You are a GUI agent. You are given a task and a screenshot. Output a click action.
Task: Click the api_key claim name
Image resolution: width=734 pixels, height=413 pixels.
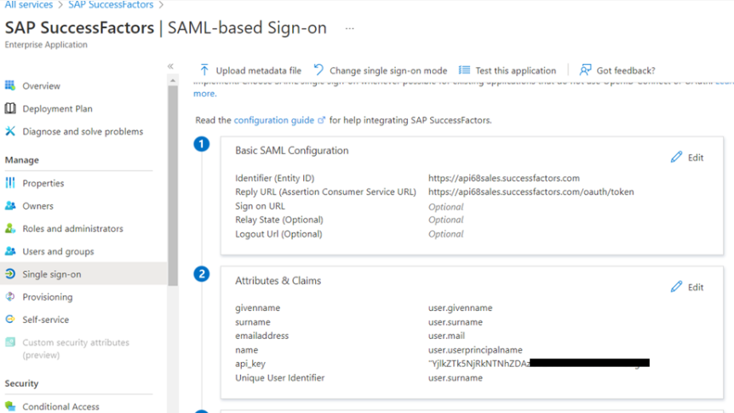coord(250,364)
